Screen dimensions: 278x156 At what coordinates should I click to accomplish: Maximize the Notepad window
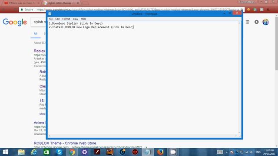pyautogui.click(x=230, y=13)
